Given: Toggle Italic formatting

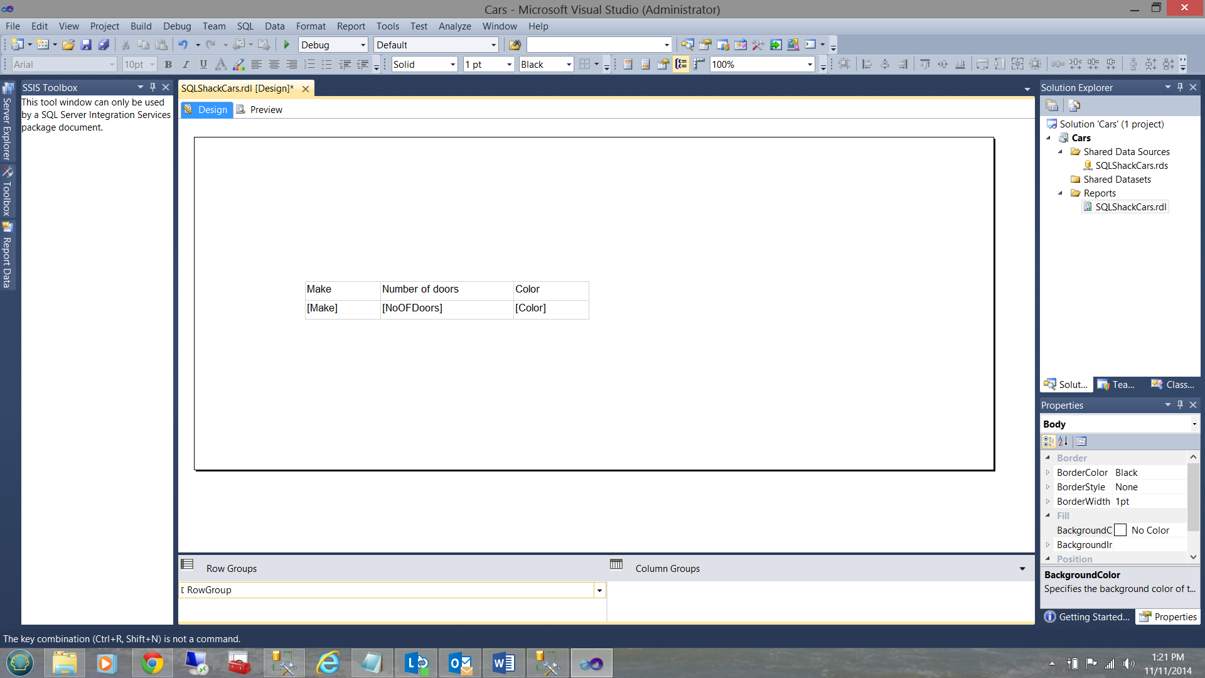Looking at the screenshot, I should tap(185, 64).
